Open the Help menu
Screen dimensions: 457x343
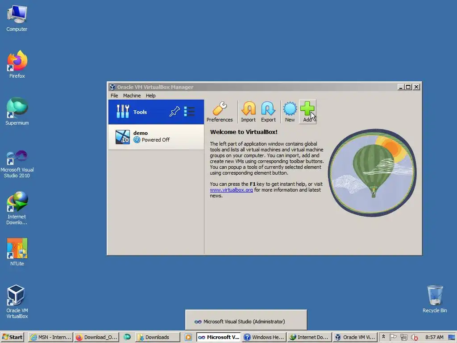coord(151,96)
